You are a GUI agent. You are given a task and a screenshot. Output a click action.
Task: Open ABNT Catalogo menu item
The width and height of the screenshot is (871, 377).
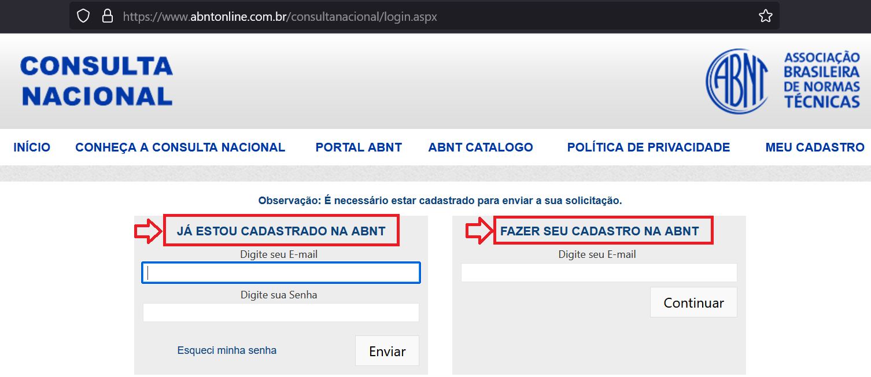click(481, 147)
